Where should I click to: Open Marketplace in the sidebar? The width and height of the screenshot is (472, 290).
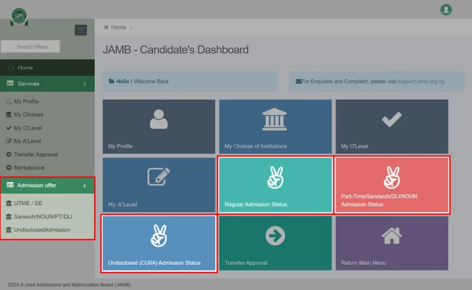29,167
